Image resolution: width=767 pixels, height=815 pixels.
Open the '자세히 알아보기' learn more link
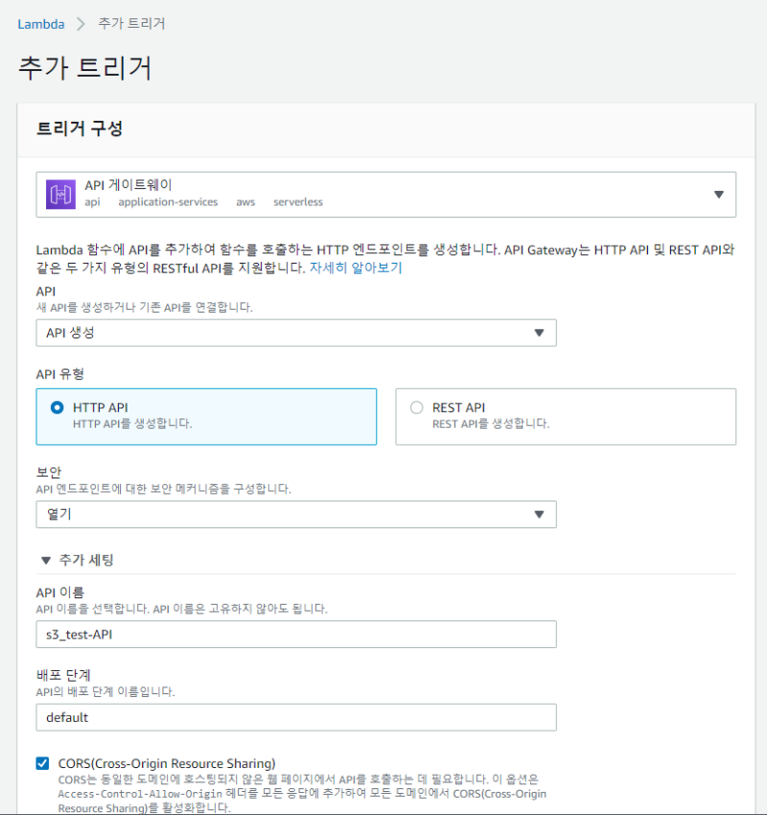355,268
